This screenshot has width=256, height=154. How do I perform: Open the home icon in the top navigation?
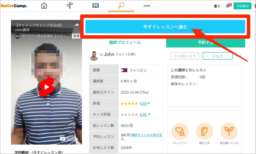(x=44, y=5)
